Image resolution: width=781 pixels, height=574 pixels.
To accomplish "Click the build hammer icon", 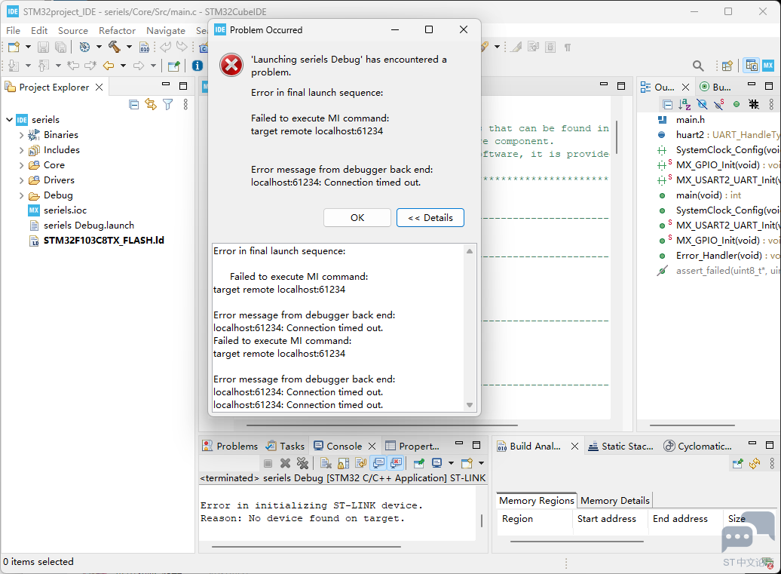I will click(x=115, y=47).
